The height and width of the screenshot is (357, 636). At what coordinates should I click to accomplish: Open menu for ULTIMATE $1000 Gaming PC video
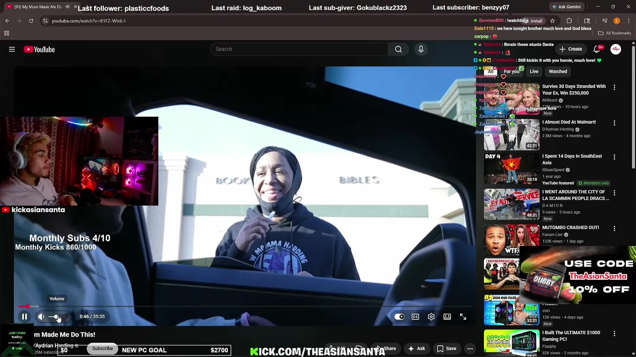click(x=614, y=334)
